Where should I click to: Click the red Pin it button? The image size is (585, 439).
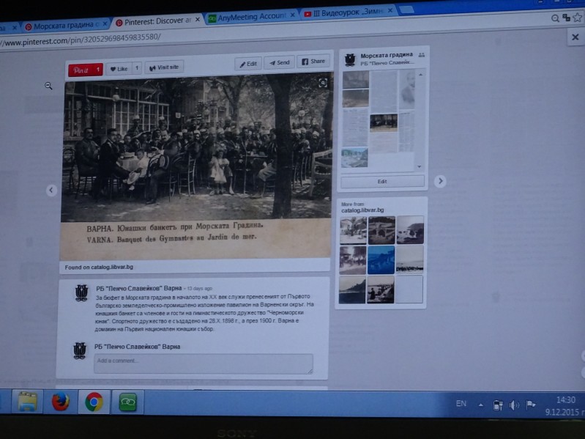coord(81,70)
